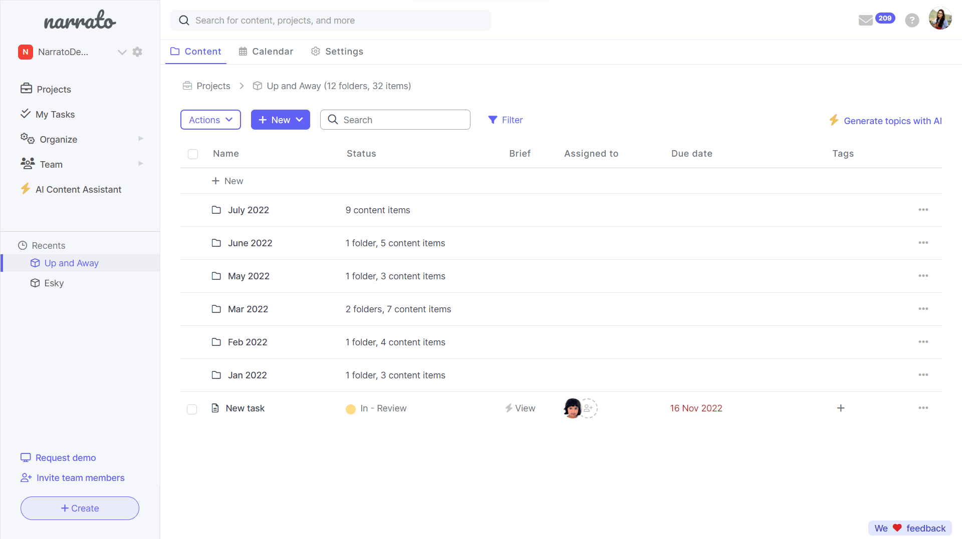
Task: Open the May 2022 folder
Action: pos(249,276)
